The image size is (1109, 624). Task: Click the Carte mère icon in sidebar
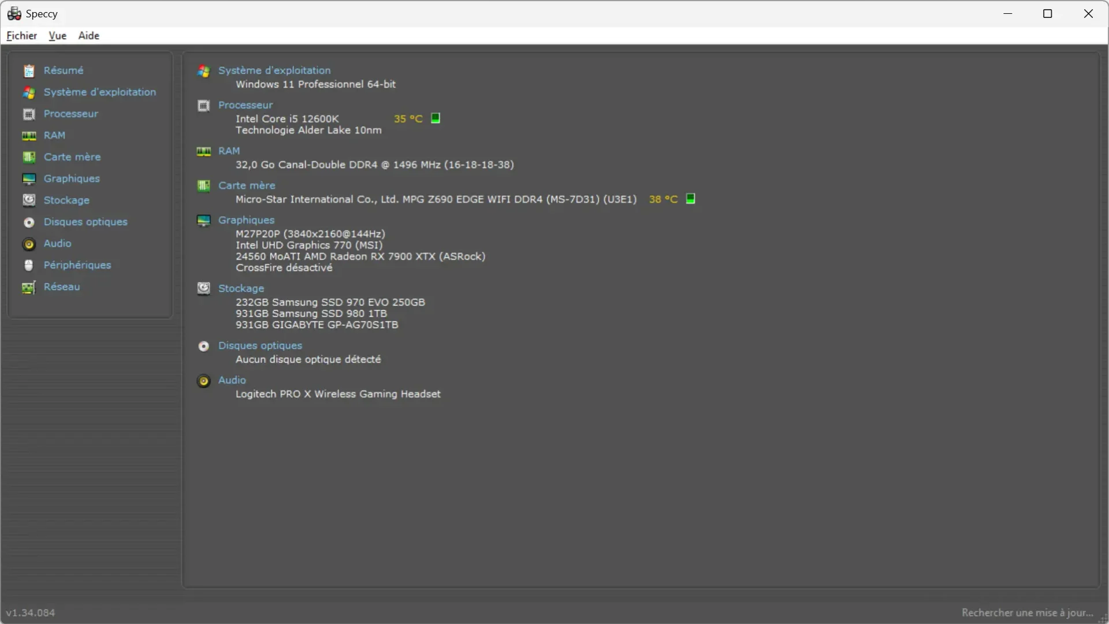(x=29, y=157)
